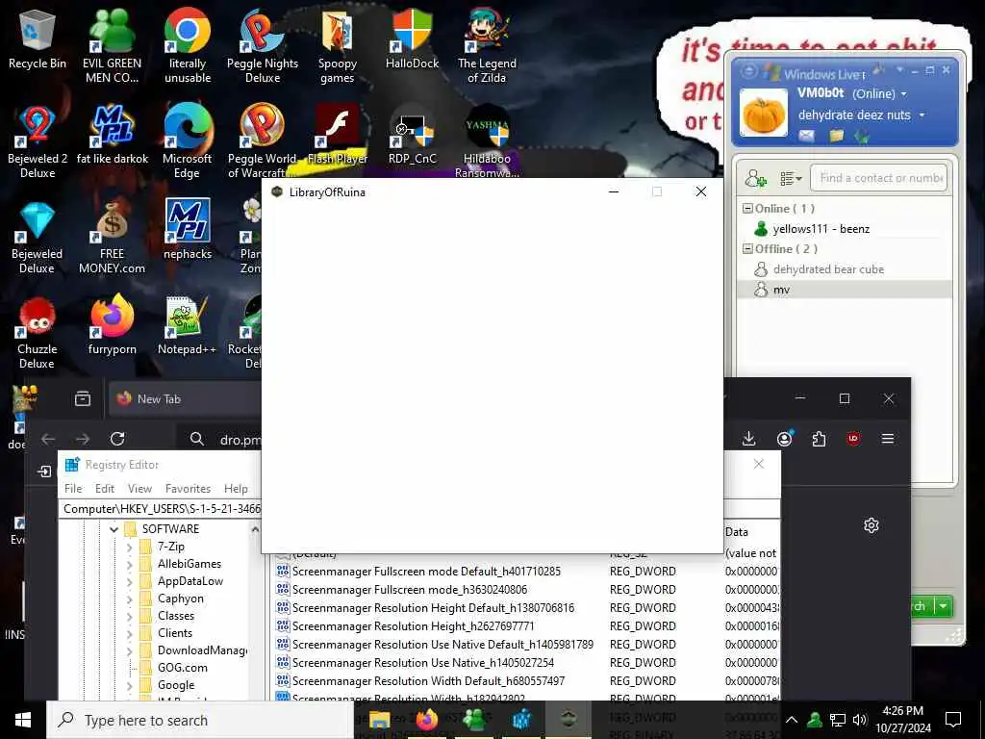Launch Flash Player desktop shortcut
The image size is (985, 739).
coord(338,135)
